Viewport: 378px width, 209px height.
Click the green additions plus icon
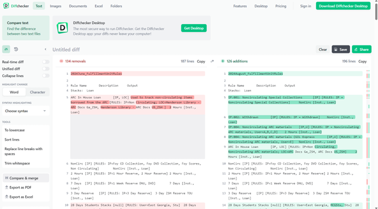point(223,61)
